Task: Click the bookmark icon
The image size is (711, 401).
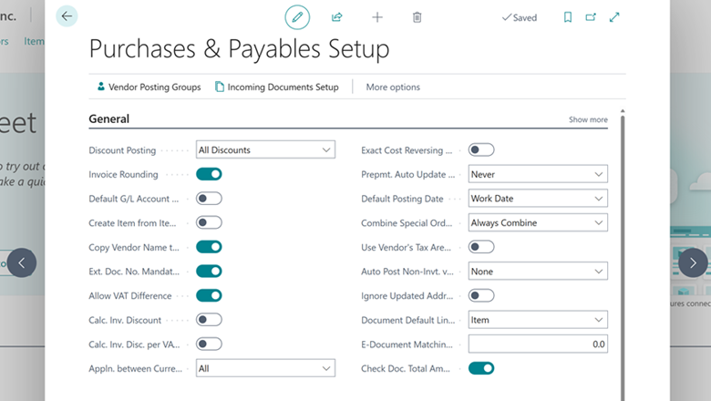Action: 567,17
